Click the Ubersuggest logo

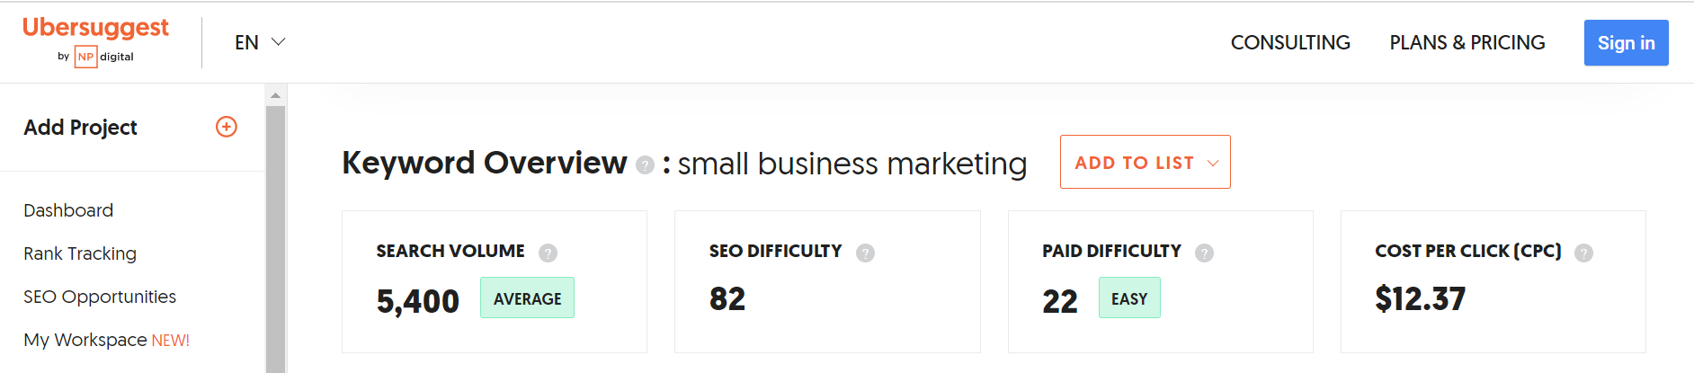pyautogui.click(x=95, y=28)
